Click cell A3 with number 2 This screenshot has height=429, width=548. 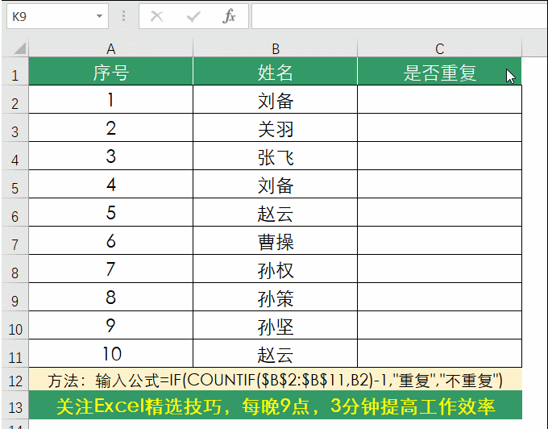(110, 128)
